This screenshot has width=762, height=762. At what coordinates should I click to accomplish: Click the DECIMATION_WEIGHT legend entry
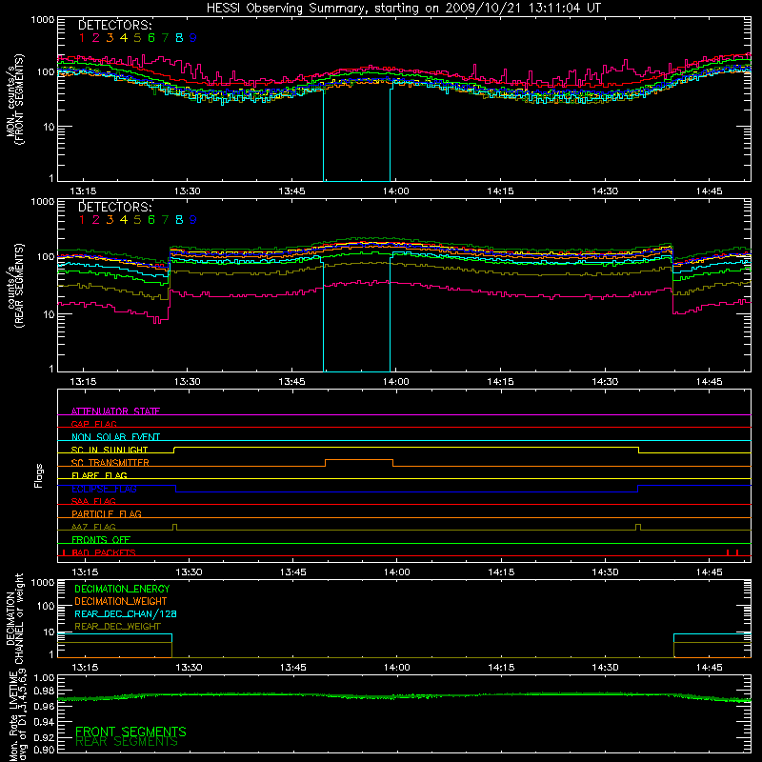pyautogui.click(x=121, y=601)
